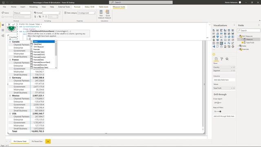Select the Python visual icon
261x147 pixels.
point(229,43)
